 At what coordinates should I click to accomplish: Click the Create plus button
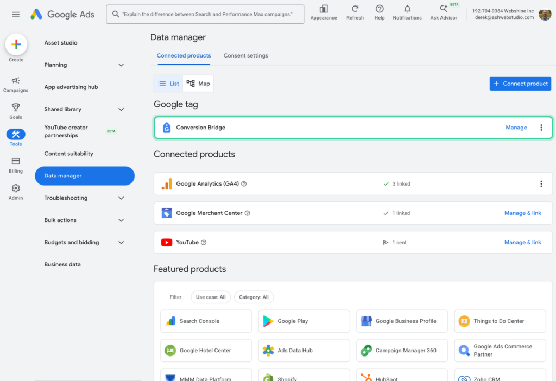coord(16,45)
